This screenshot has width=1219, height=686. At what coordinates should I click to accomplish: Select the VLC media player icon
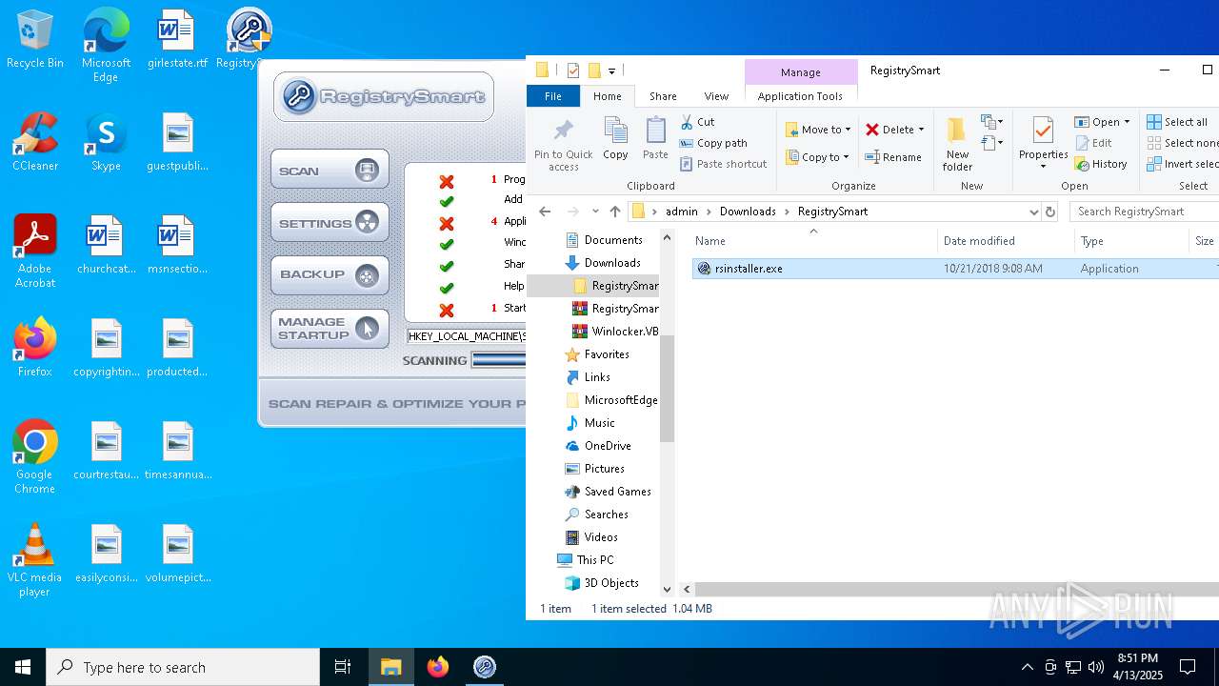34,560
